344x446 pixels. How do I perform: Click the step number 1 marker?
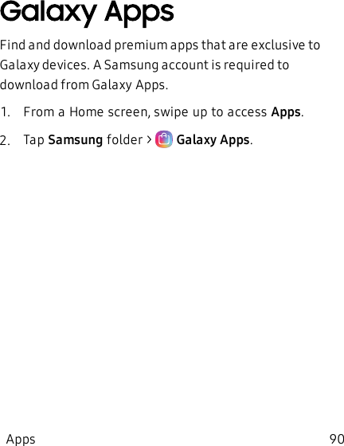pos(5,112)
